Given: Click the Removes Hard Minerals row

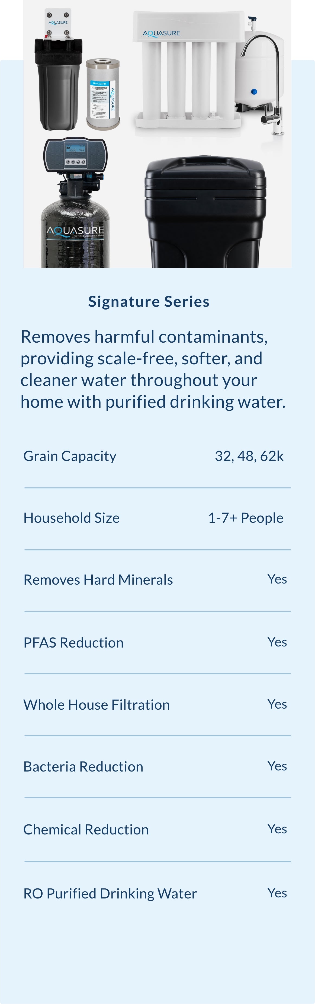Looking at the screenshot, I should (157, 580).
